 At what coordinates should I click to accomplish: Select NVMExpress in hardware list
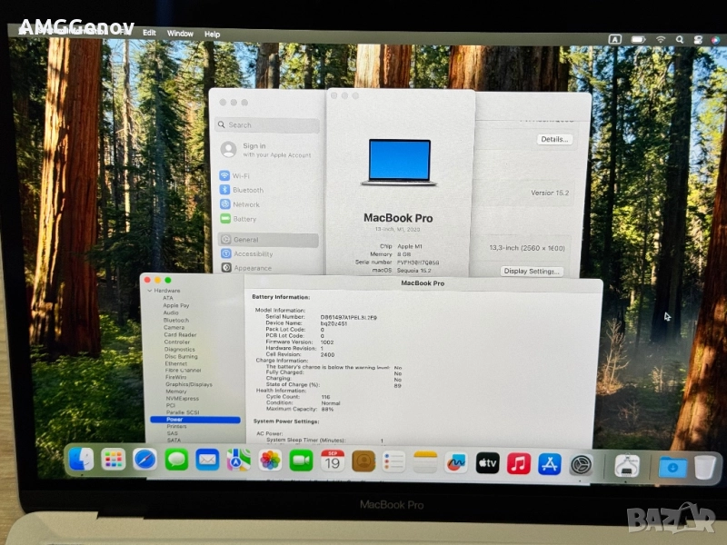[183, 399]
